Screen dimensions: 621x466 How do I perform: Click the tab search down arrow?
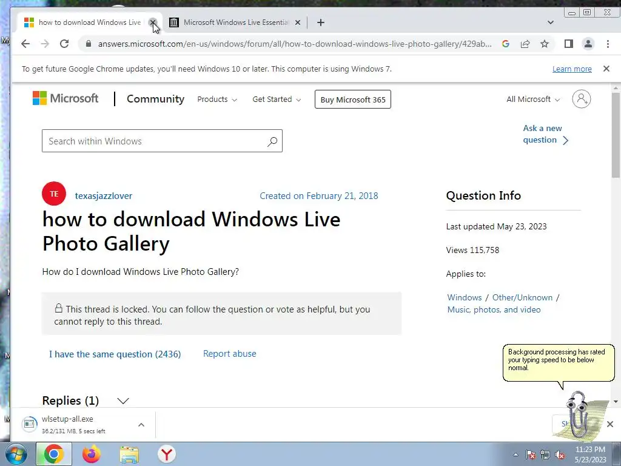tap(551, 22)
